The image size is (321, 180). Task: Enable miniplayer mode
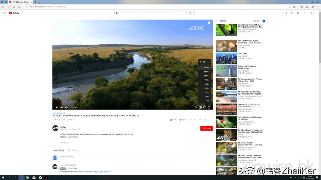pos(200,107)
